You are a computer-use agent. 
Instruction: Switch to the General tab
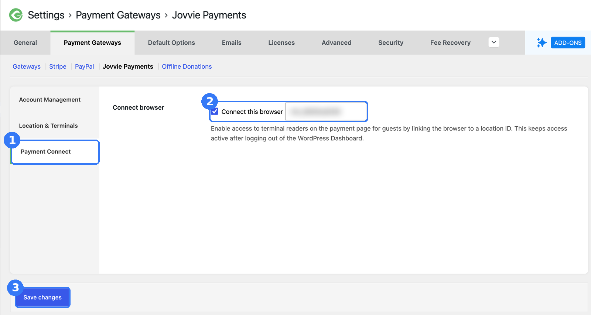tap(25, 42)
